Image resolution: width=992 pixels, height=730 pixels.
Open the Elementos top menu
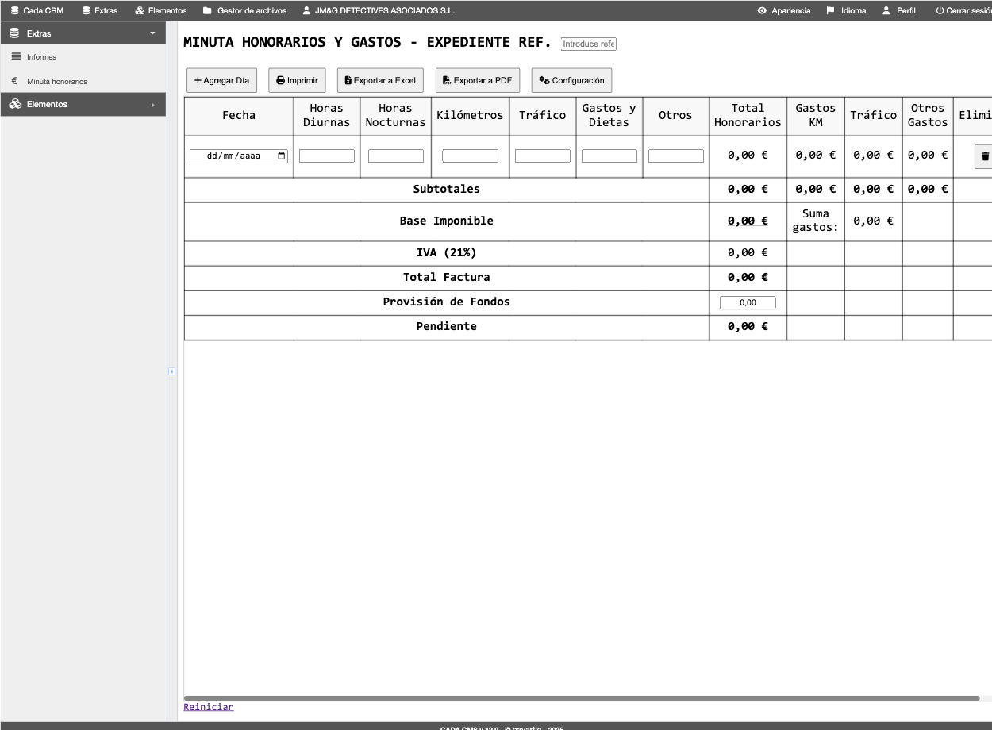161,10
